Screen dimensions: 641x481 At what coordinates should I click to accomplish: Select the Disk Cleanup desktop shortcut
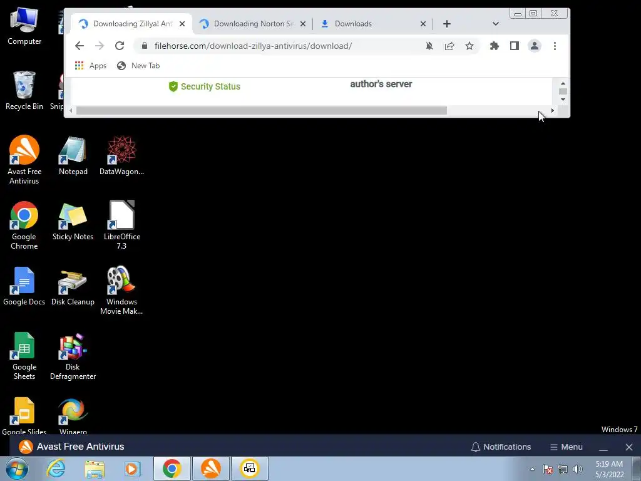pos(73,286)
